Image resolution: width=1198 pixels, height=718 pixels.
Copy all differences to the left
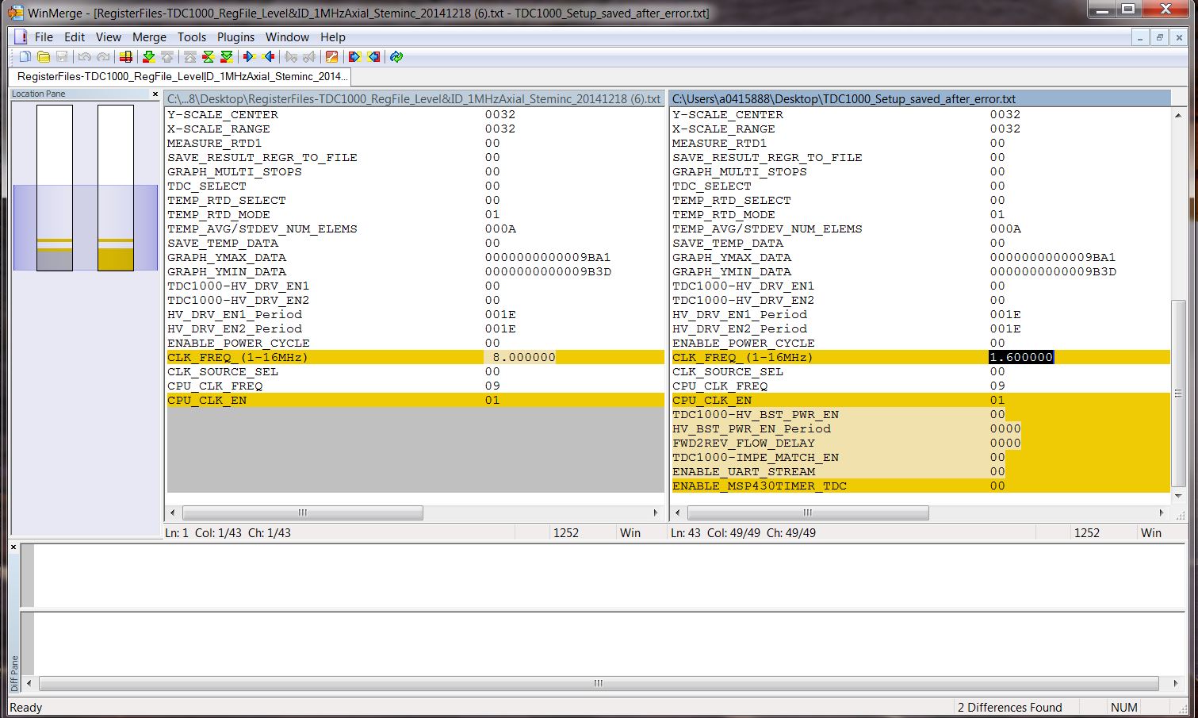[373, 56]
